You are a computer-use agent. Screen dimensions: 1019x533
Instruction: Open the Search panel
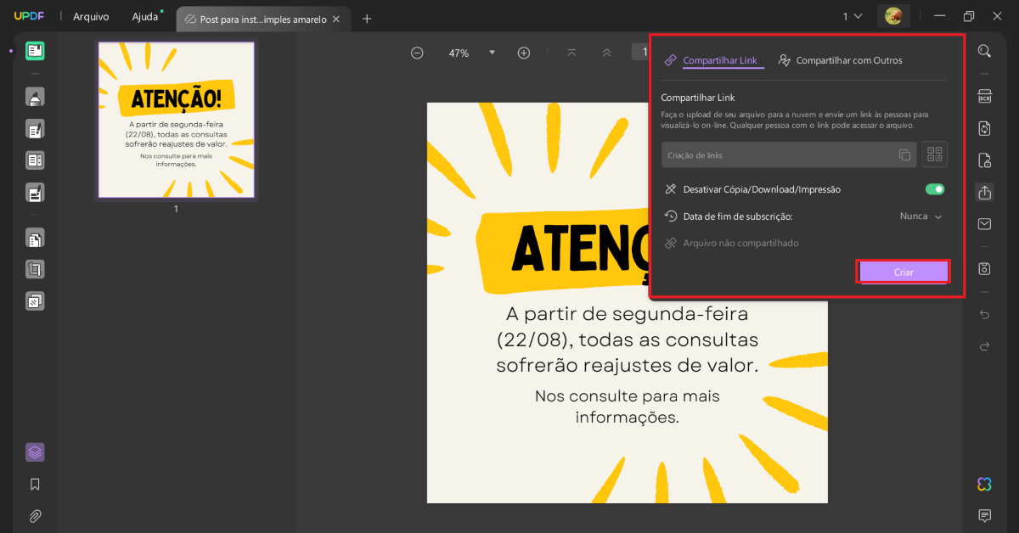pyautogui.click(x=983, y=51)
